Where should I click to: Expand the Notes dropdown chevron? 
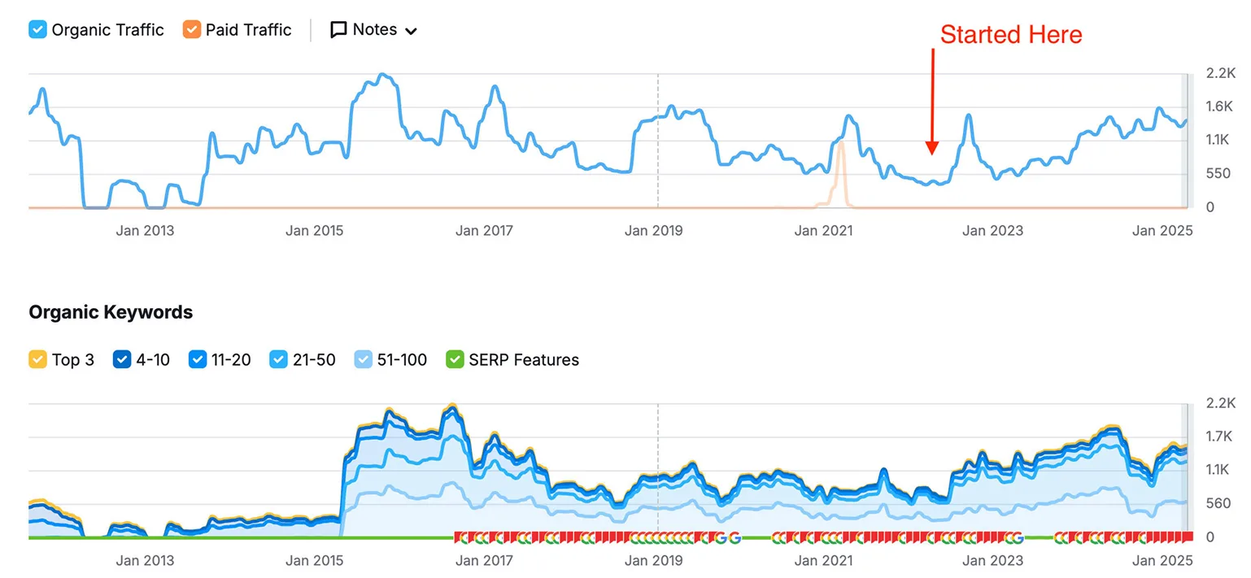[412, 31]
